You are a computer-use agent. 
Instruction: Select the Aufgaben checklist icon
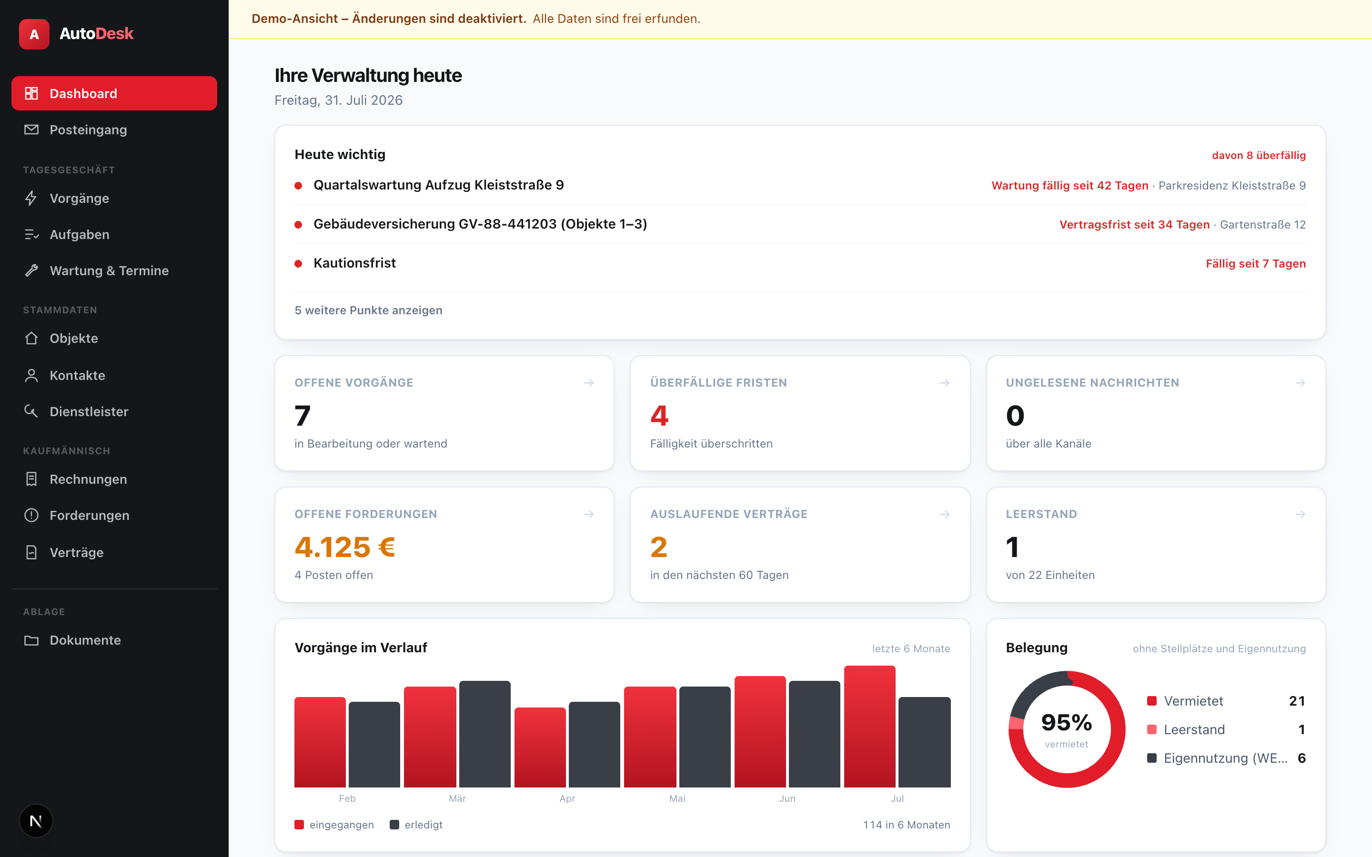coord(32,235)
